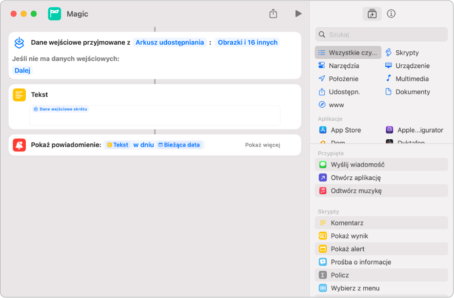Show shortcut details info icon
Screen dimensions: 454x298
pos(391,14)
